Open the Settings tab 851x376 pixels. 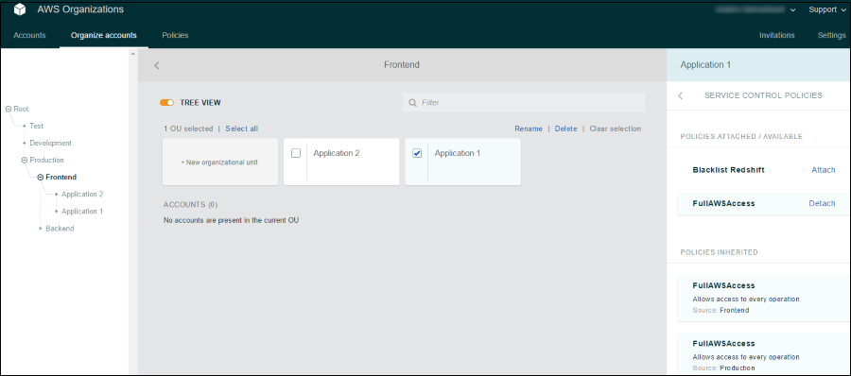click(x=831, y=35)
